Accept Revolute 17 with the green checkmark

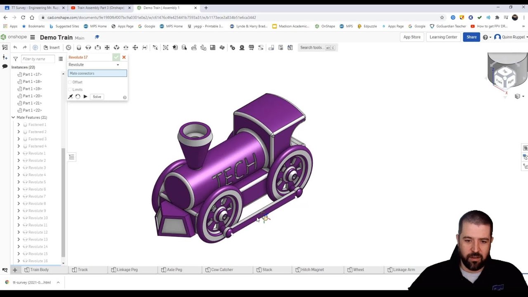(x=116, y=57)
